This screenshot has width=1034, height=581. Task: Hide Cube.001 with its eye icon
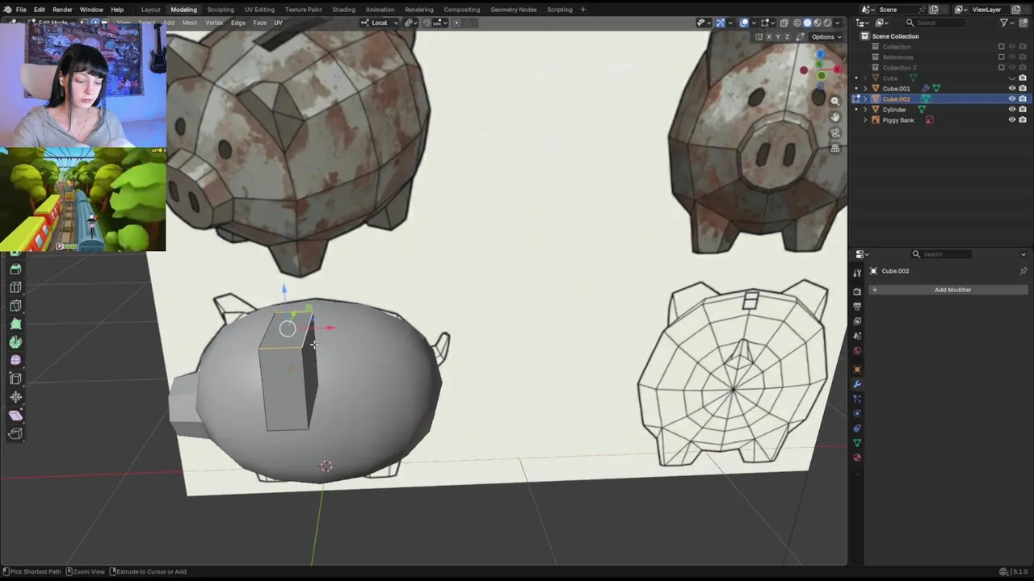click(1012, 89)
